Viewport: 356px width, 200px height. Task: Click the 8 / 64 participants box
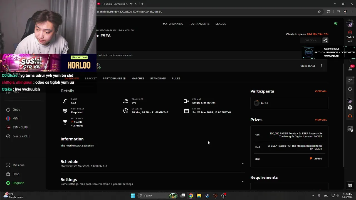pos(289,103)
